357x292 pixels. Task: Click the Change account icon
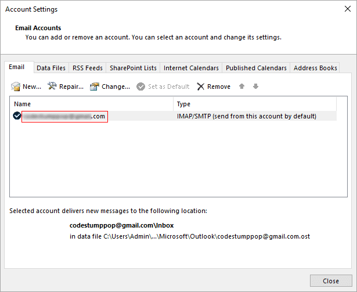coord(95,86)
